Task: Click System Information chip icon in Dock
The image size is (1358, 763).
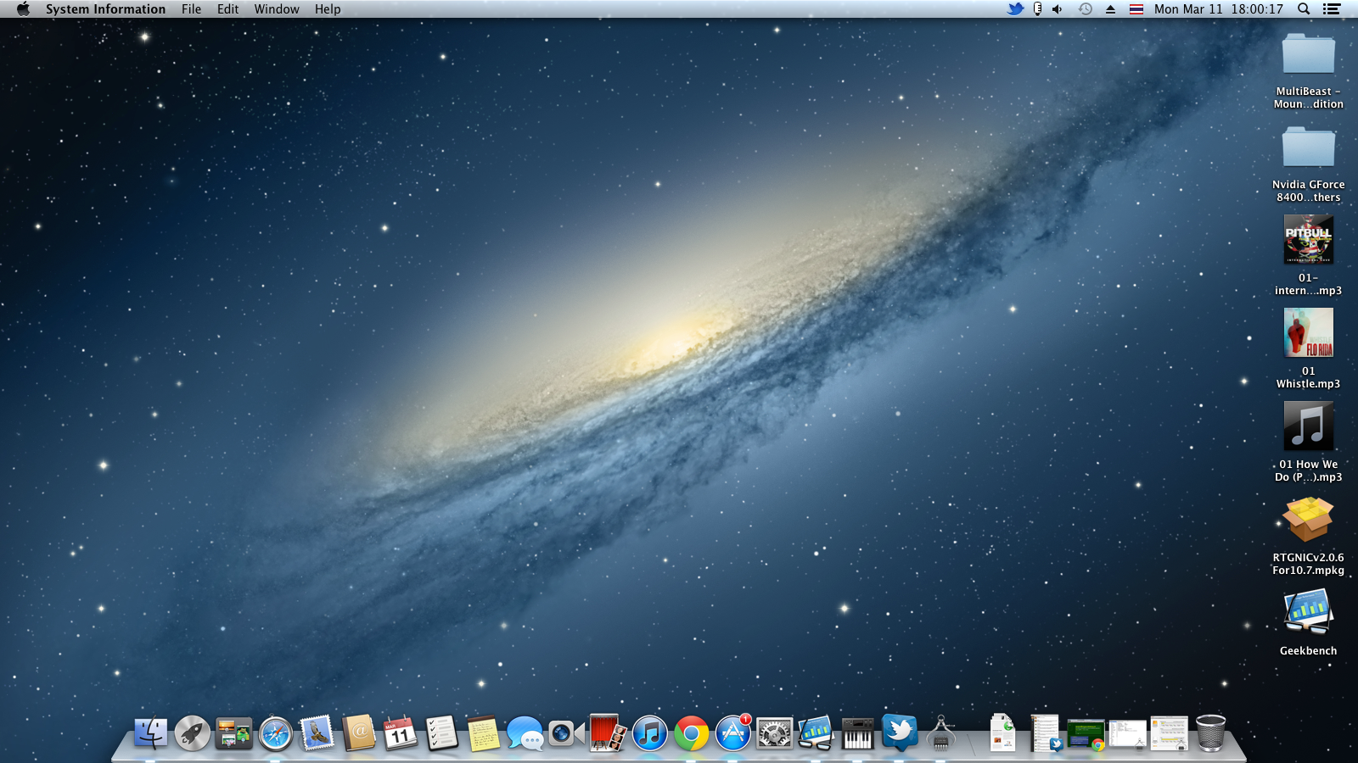Action: tap(940, 733)
